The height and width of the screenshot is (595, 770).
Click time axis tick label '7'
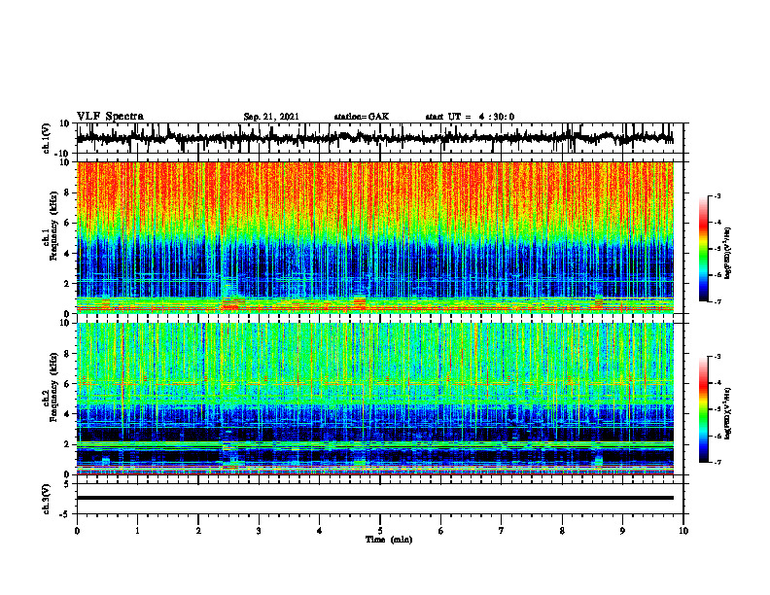[502, 531]
